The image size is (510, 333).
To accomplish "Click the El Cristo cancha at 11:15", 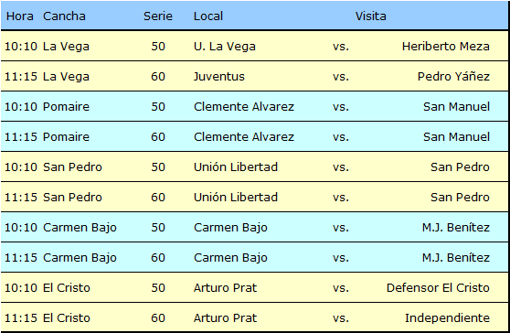I will (x=67, y=318).
